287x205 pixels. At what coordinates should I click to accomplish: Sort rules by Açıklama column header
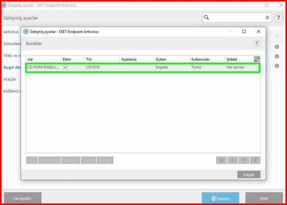pyautogui.click(x=137, y=59)
